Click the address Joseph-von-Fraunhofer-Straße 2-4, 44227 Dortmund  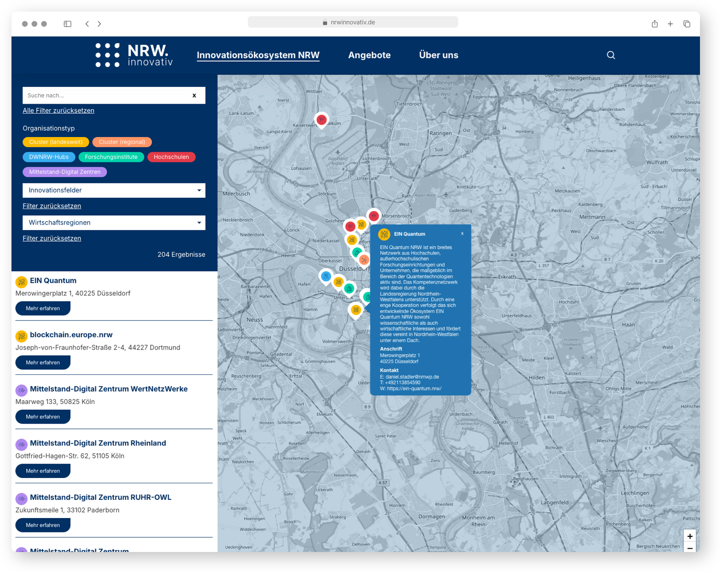98,348
